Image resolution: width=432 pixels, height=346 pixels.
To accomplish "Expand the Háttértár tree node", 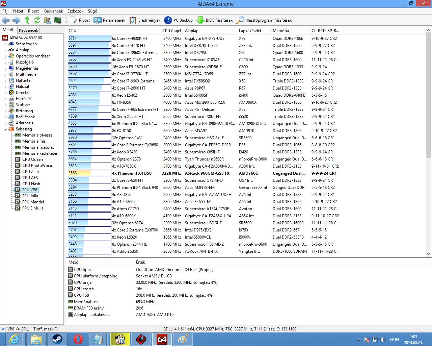I will pos(5,81).
